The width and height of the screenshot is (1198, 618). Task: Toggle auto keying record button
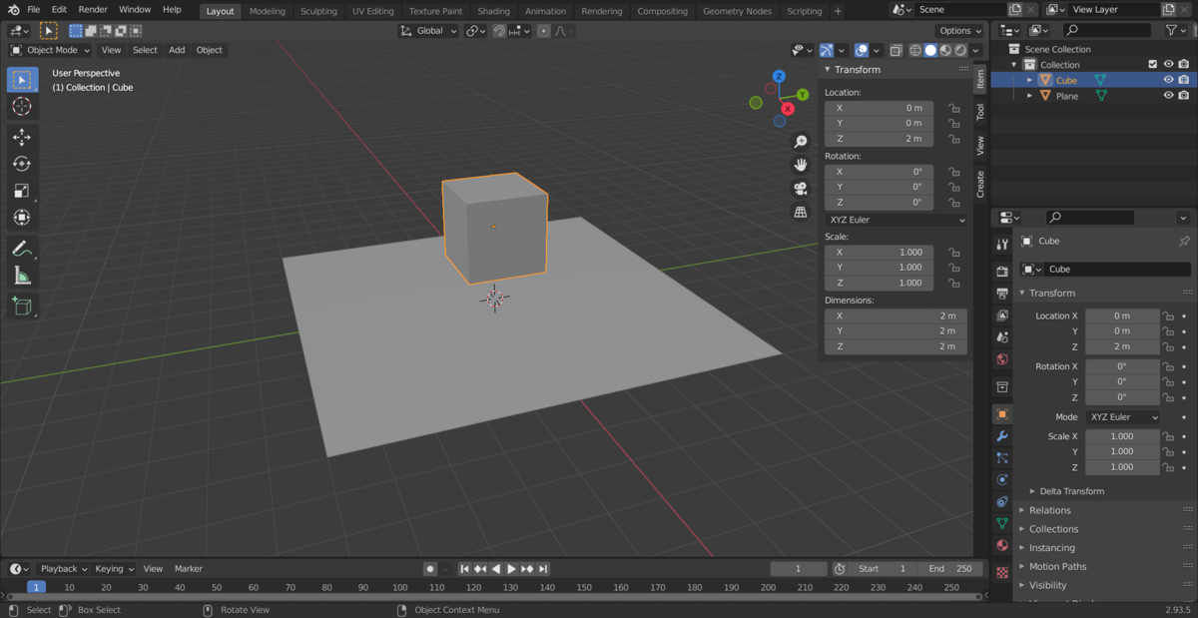point(430,569)
